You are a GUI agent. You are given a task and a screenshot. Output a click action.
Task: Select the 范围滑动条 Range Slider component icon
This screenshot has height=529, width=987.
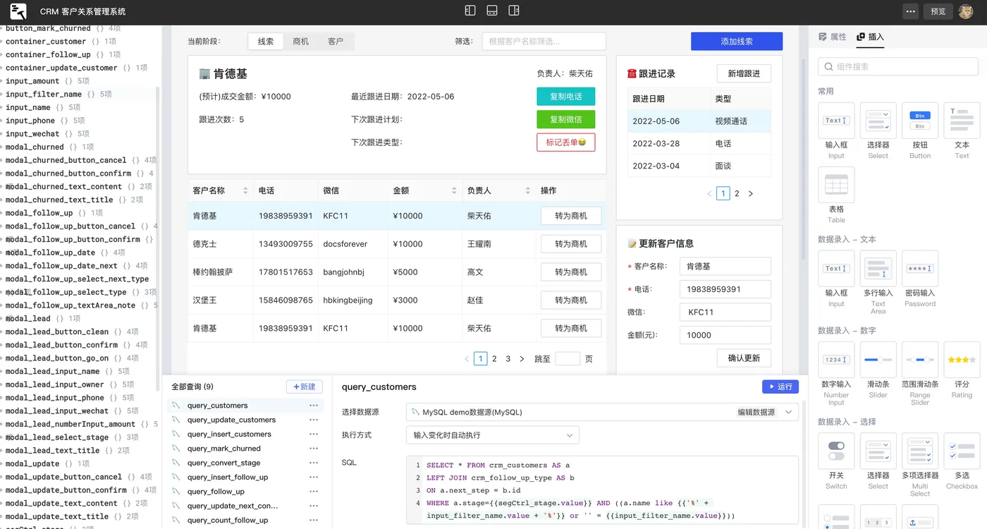[920, 360]
